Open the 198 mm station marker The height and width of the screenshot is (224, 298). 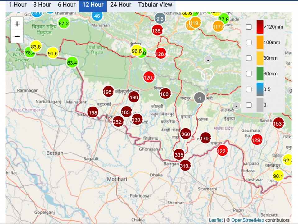93,112
